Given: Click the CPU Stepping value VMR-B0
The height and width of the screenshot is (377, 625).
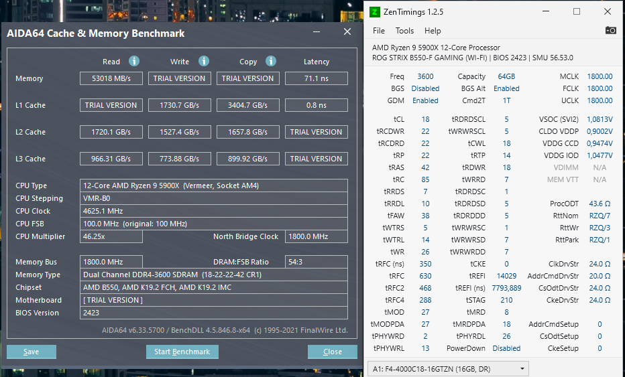Looking at the screenshot, I should (214, 198).
